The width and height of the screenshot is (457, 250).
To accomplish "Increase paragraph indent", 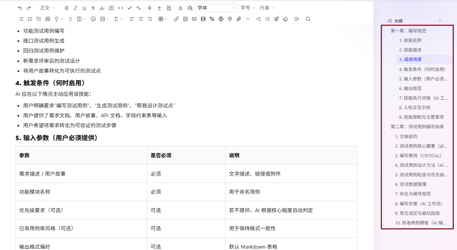I will coord(267,19).
